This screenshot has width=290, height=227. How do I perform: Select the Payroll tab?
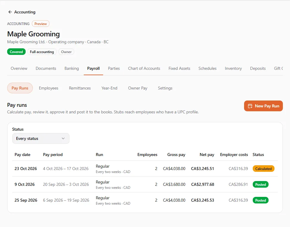tap(93, 68)
